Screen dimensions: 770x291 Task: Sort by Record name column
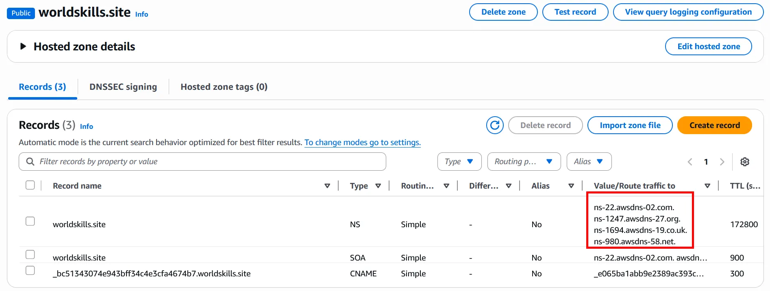(327, 186)
